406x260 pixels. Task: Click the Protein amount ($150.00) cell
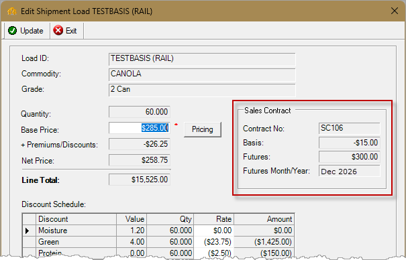point(264,252)
